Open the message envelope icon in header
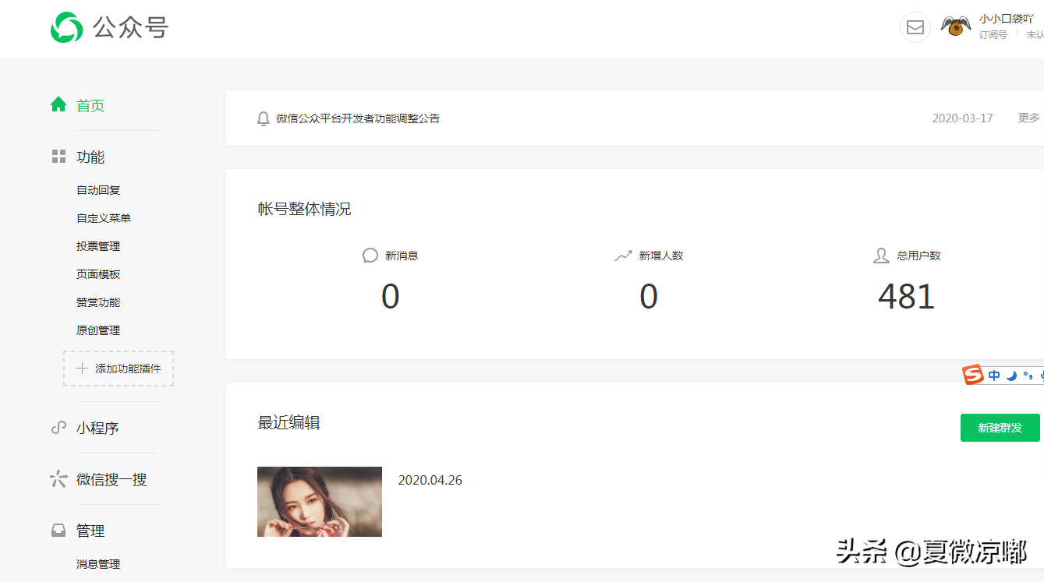Image resolution: width=1044 pixels, height=582 pixels. click(x=915, y=27)
